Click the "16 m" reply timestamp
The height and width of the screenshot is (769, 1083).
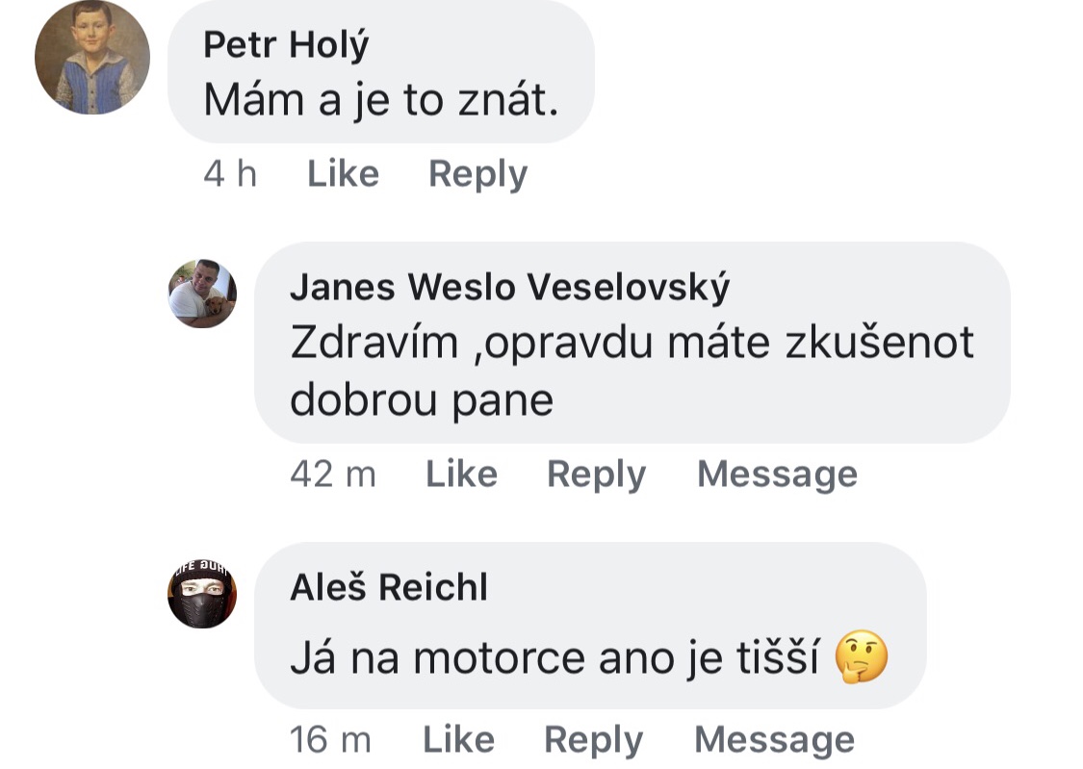click(330, 739)
